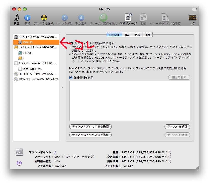Select the MacOS volume in sidebar
Image resolution: width=209 pixels, height=183 pixels.
(36, 42)
